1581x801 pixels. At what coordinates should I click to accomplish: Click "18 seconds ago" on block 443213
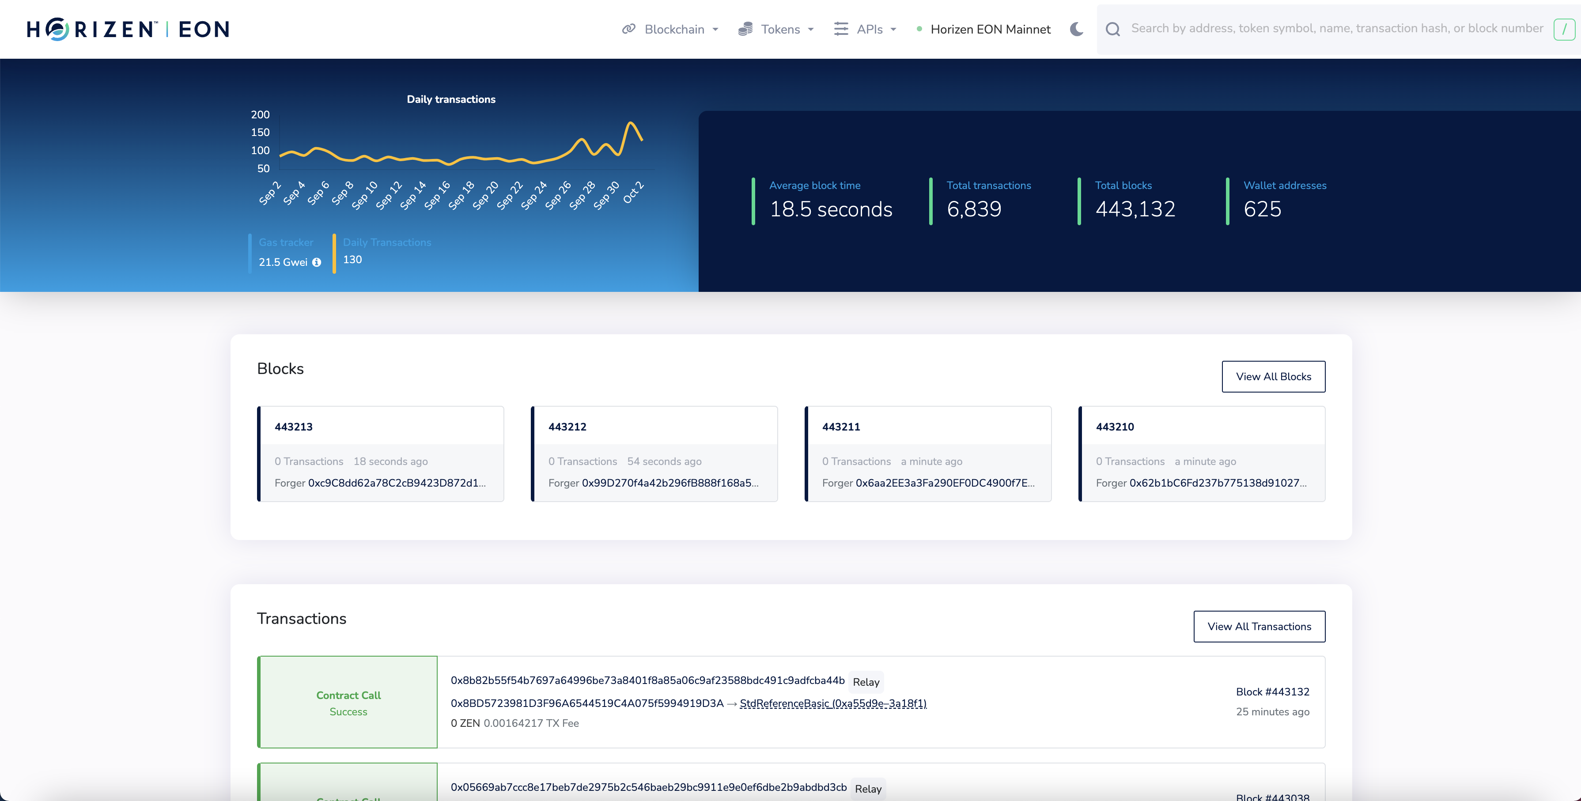point(390,461)
